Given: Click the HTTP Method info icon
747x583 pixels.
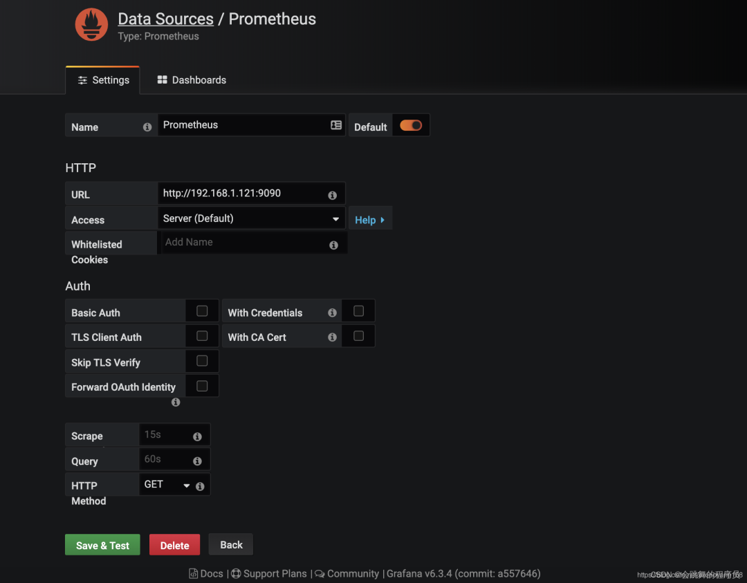Looking at the screenshot, I should (x=200, y=486).
